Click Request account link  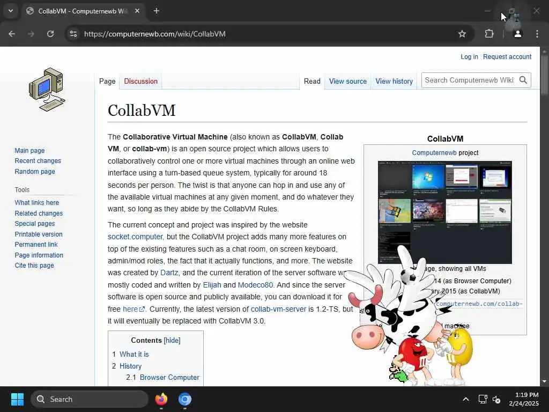coord(507,57)
